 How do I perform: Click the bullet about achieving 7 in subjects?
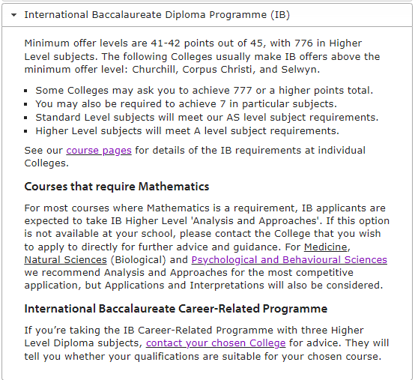[x=186, y=104]
